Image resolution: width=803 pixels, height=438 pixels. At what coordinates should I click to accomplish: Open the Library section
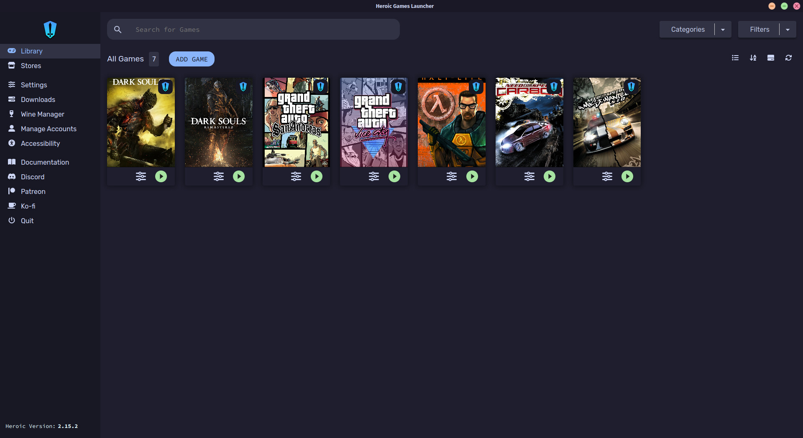50,51
